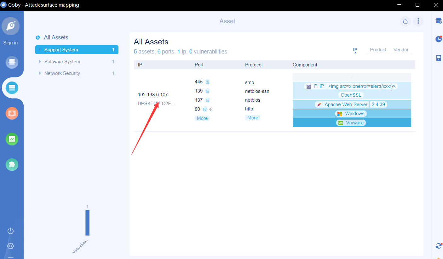
Task: Click the img src=x onerror version tag
Action: pos(362,86)
